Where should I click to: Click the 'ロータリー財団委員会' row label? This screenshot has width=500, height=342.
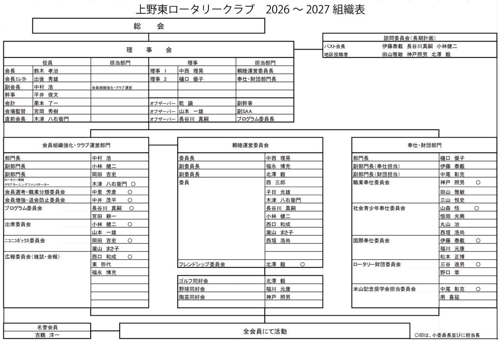pyautogui.click(x=377, y=264)
